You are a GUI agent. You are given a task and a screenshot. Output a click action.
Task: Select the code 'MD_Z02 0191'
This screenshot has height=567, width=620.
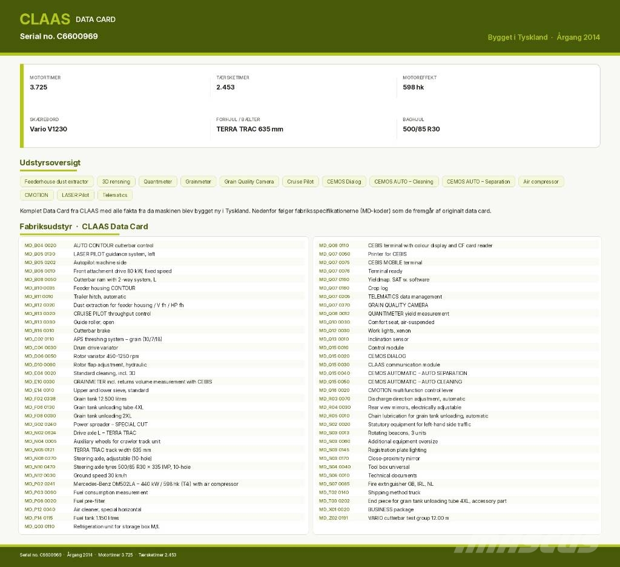tap(334, 518)
